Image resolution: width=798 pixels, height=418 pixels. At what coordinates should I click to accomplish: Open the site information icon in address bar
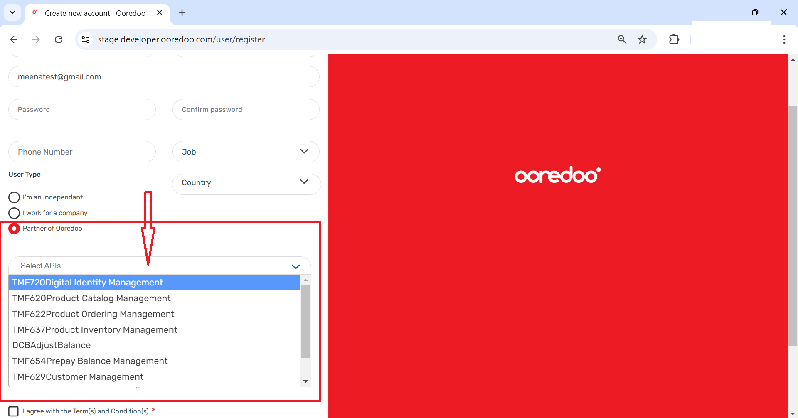(85, 39)
